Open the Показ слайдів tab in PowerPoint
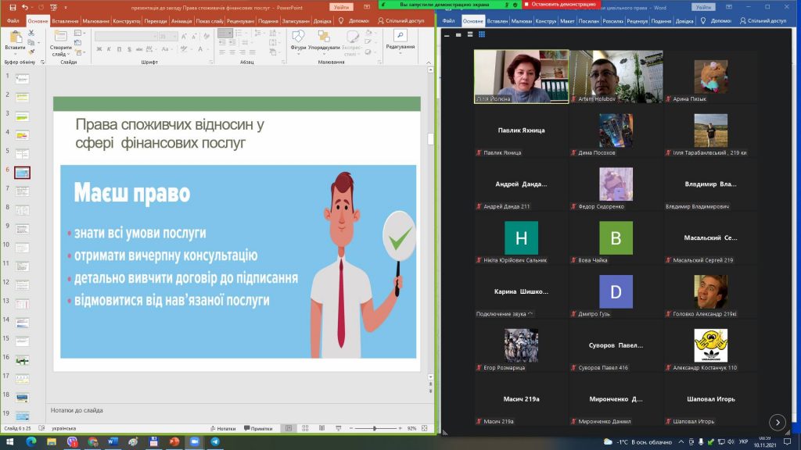Viewport: 801px width, 450px height. pyautogui.click(x=210, y=21)
